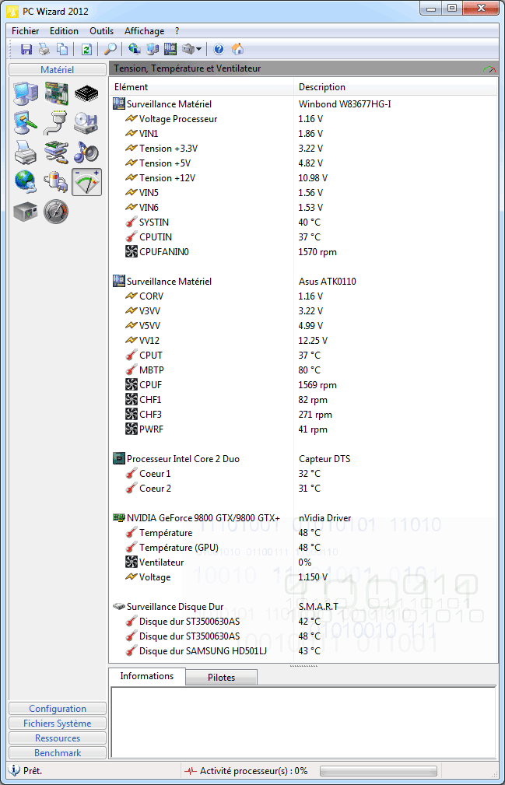Open the Fichiers Système panel
Image resolution: width=505 pixels, height=785 pixels.
click(58, 724)
